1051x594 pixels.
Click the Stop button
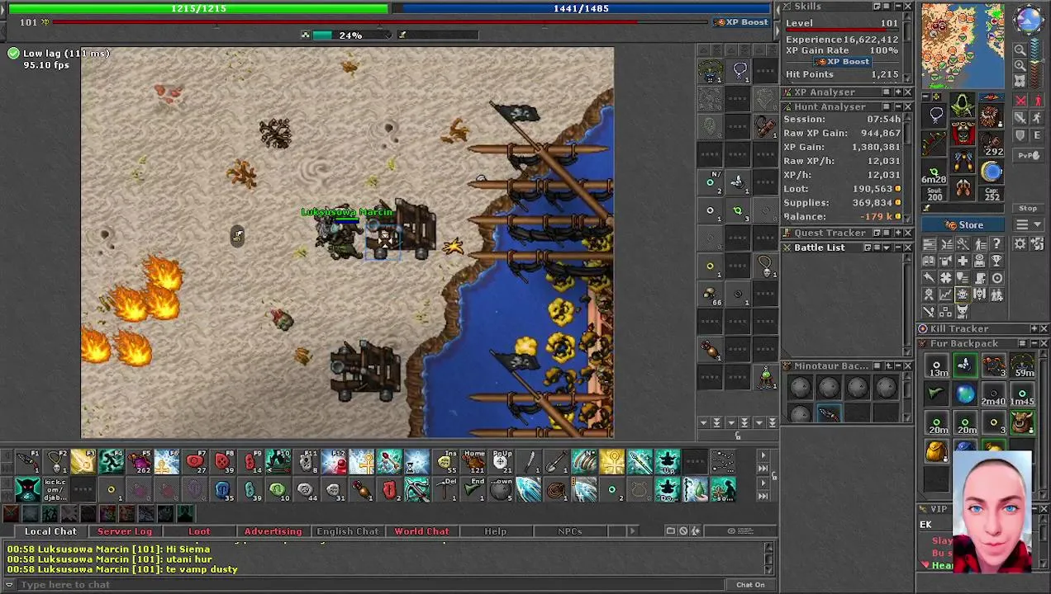[x=1028, y=209]
